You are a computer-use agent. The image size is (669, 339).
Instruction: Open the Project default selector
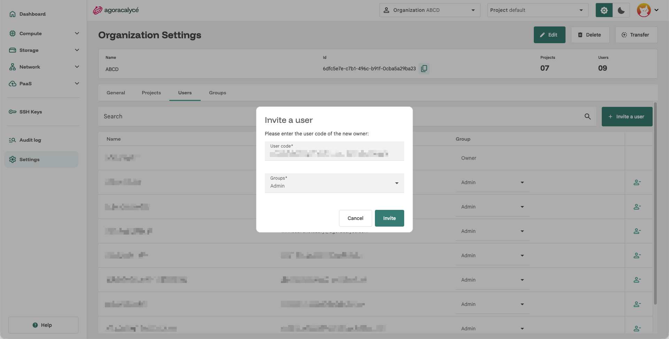[538, 10]
